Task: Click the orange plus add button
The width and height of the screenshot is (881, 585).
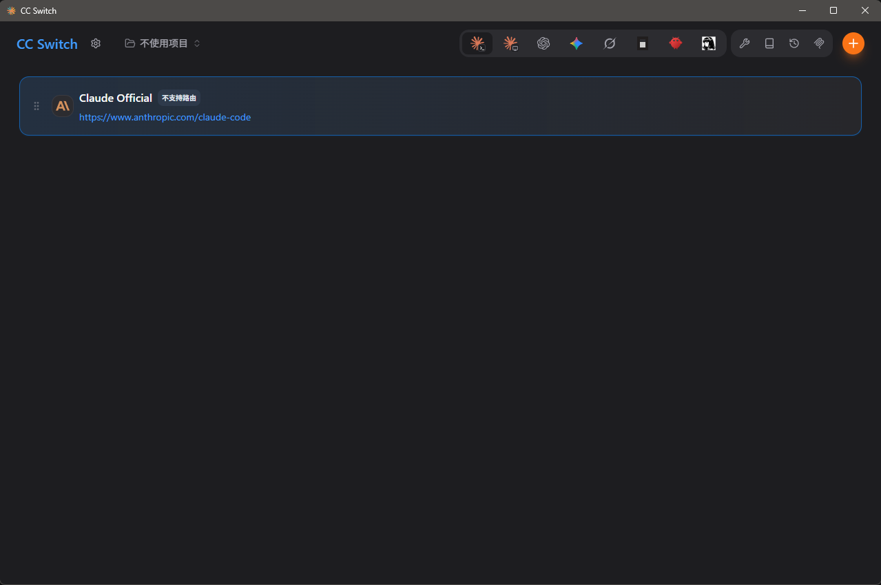Action: (853, 43)
